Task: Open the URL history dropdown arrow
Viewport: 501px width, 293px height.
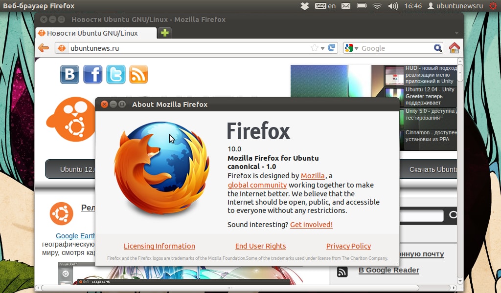Action: pyautogui.click(x=323, y=48)
